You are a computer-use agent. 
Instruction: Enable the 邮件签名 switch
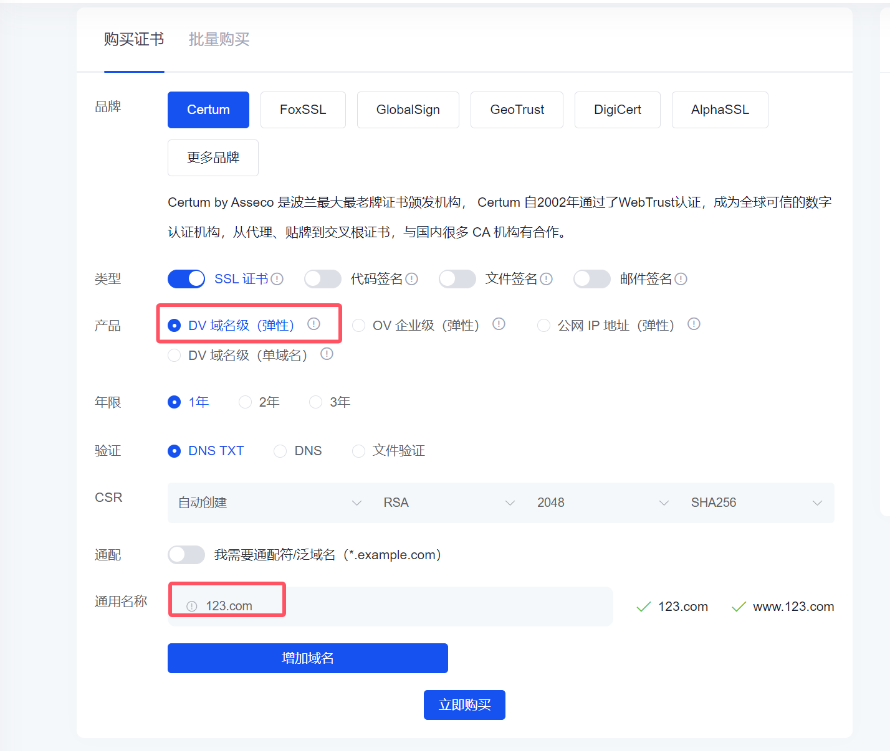point(592,279)
